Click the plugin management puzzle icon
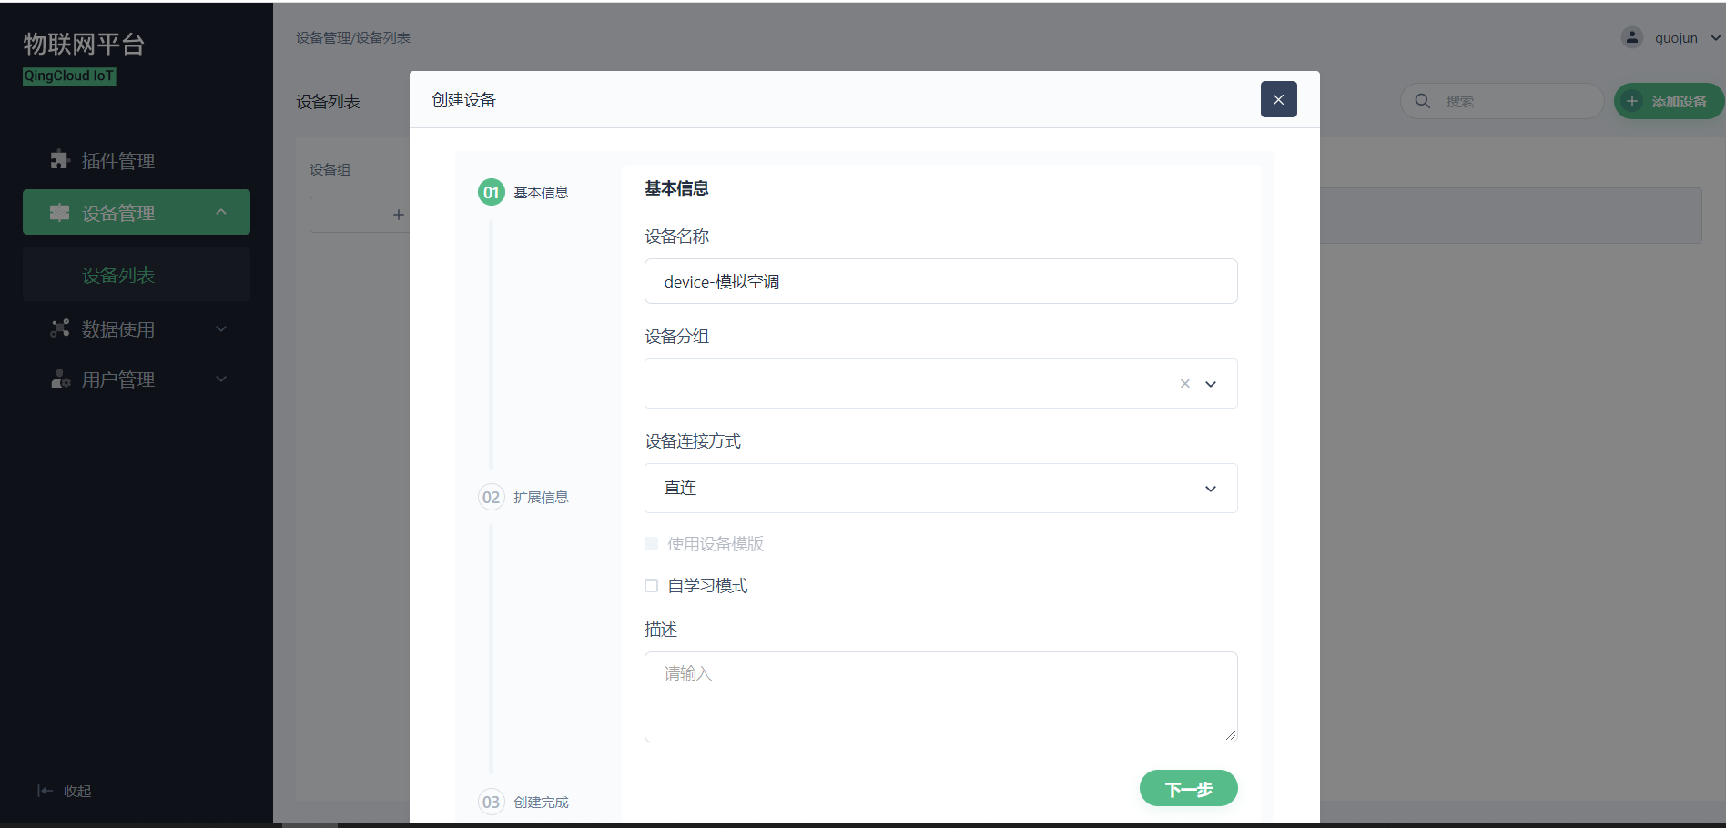The image size is (1726, 828). click(x=60, y=160)
